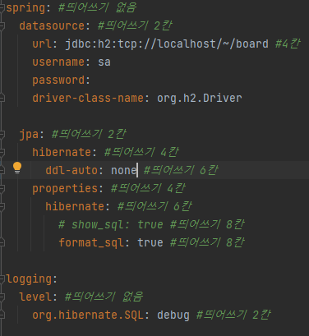This screenshot has height=336, width=309.
Task: Collapse the properties block fold marker
Action: pyautogui.click(x=2, y=189)
